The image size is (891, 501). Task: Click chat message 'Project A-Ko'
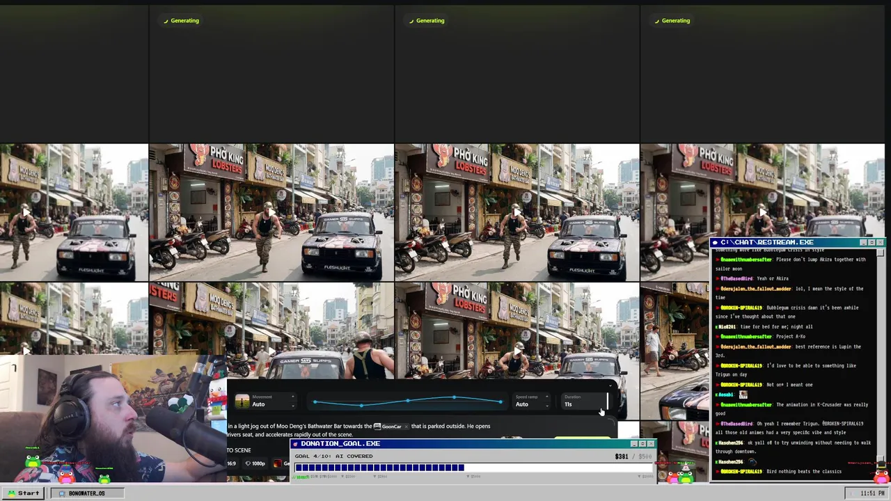pyautogui.click(x=791, y=336)
